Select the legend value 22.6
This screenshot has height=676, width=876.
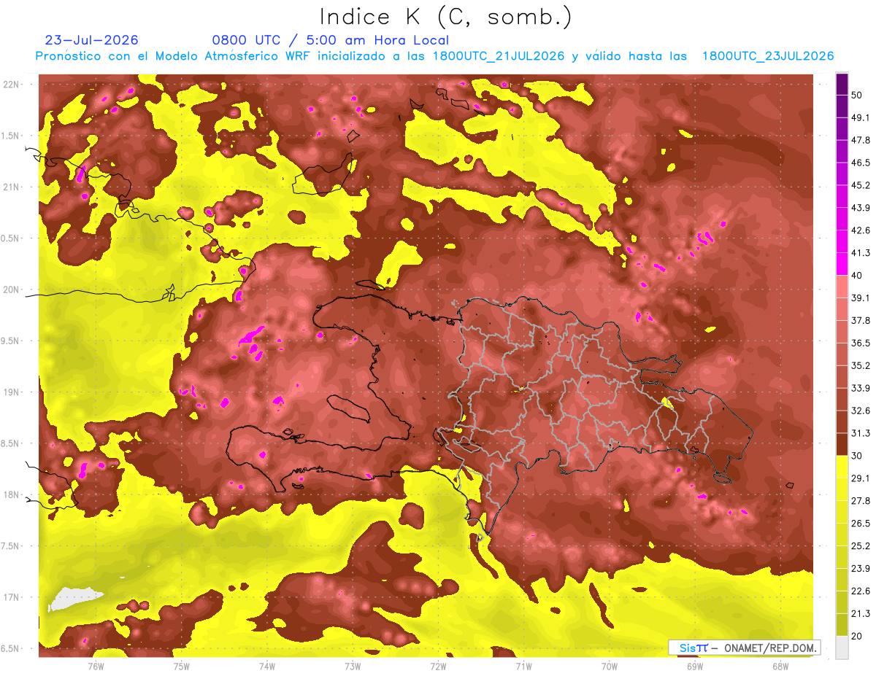click(x=860, y=591)
